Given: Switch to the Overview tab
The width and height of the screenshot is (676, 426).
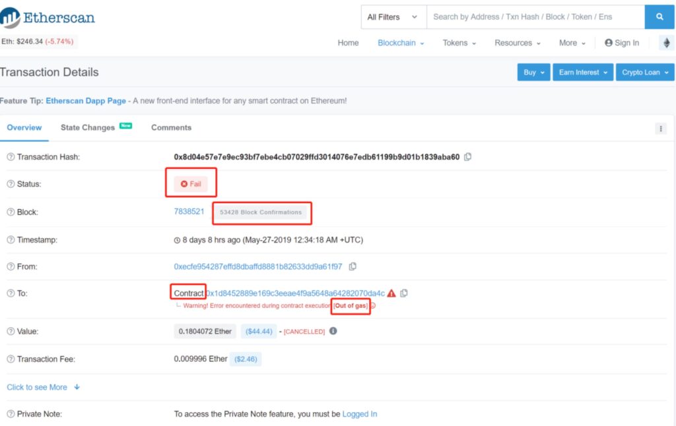Looking at the screenshot, I should pyautogui.click(x=24, y=127).
